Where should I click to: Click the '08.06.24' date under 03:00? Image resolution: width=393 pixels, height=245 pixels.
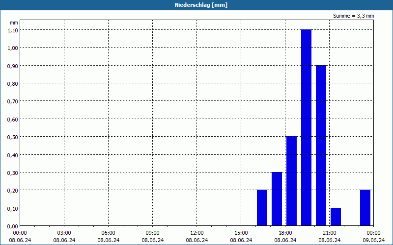64,240
